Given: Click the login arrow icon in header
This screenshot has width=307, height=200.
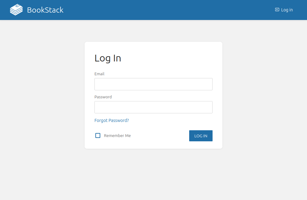Looking at the screenshot, I should tap(277, 10).
